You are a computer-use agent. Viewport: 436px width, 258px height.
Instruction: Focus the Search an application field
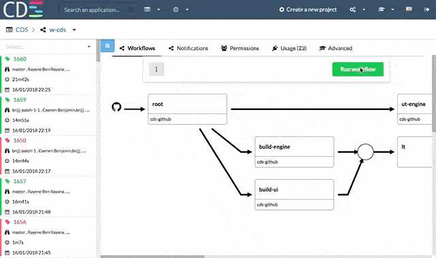coord(97,10)
